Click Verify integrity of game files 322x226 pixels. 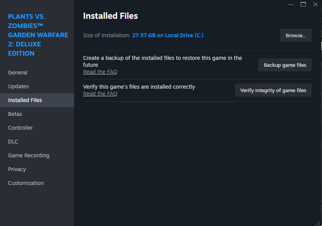pyautogui.click(x=273, y=91)
